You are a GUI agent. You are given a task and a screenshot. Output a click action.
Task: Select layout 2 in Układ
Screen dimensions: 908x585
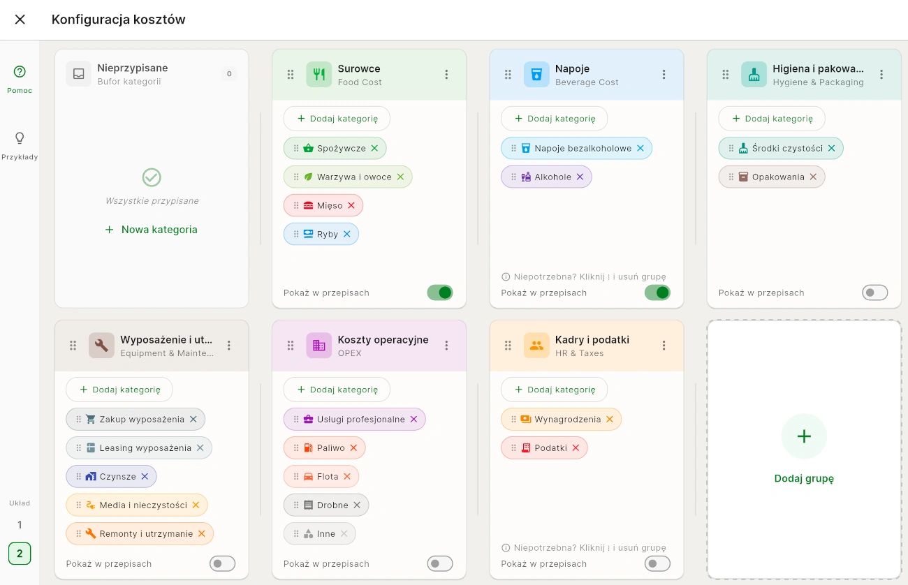click(20, 554)
